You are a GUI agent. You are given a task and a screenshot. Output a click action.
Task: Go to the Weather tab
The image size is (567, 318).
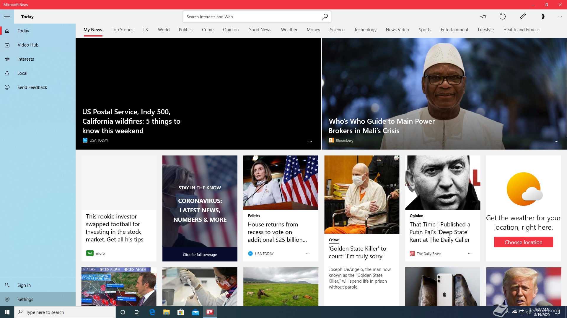tap(289, 30)
